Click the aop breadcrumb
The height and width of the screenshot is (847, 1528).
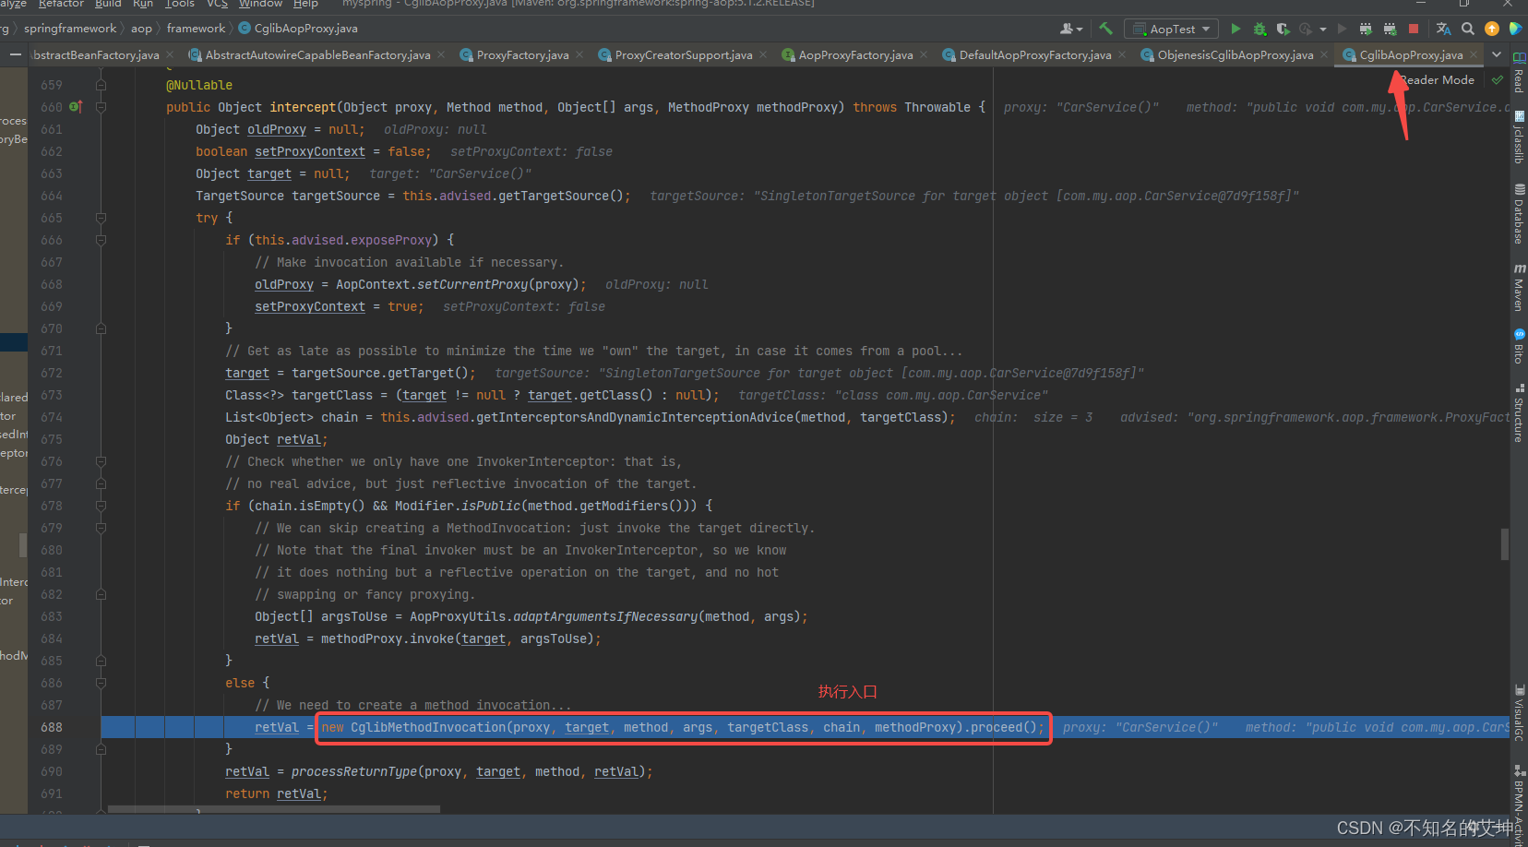point(141,29)
